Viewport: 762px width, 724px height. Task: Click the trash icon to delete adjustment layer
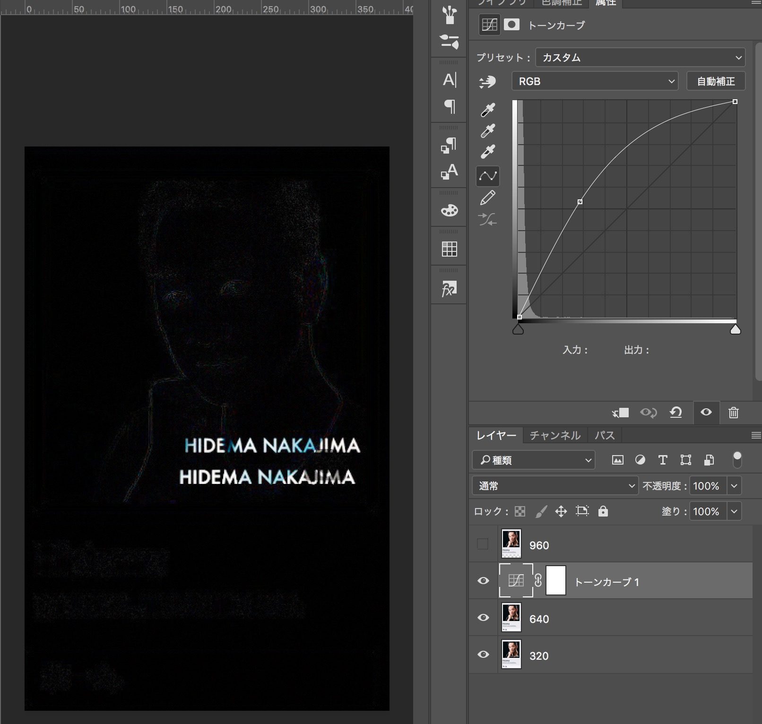733,413
